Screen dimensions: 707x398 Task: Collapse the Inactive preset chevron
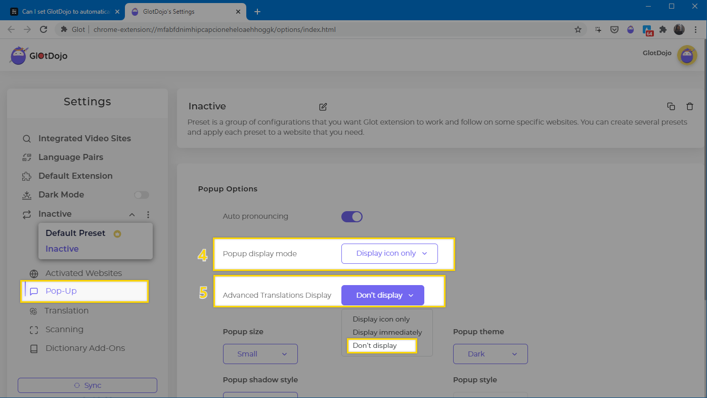(x=132, y=215)
